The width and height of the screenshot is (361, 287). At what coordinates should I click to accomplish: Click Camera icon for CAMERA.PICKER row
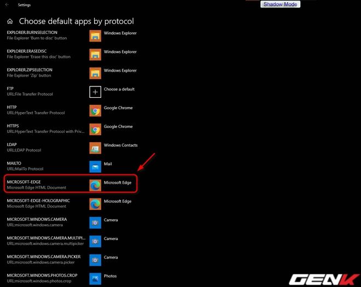pyautogui.click(x=95, y=260)
